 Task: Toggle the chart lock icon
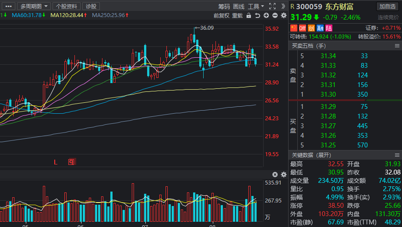coord(249,15)
